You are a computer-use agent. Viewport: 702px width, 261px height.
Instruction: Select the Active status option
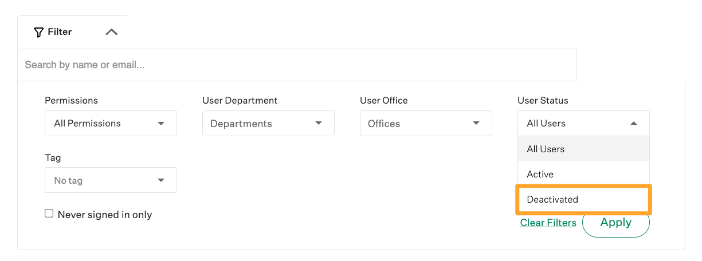coord(583,174)
